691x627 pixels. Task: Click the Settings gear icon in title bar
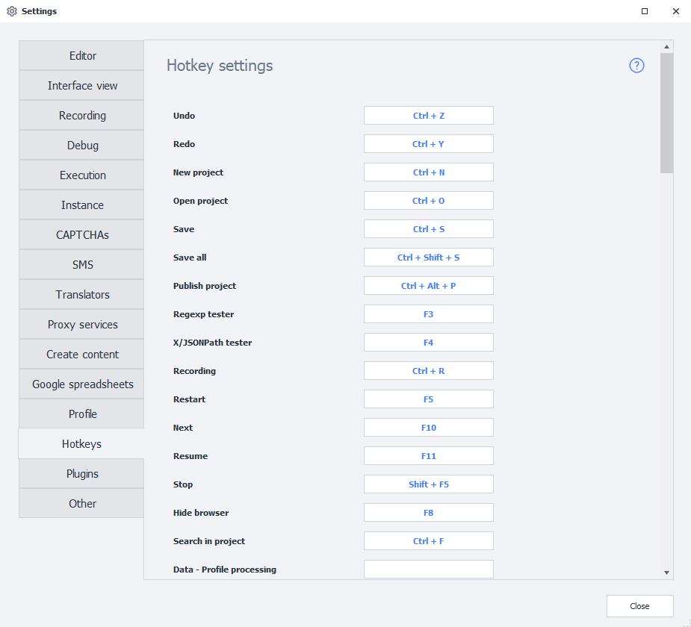click(x=11, y=11)
